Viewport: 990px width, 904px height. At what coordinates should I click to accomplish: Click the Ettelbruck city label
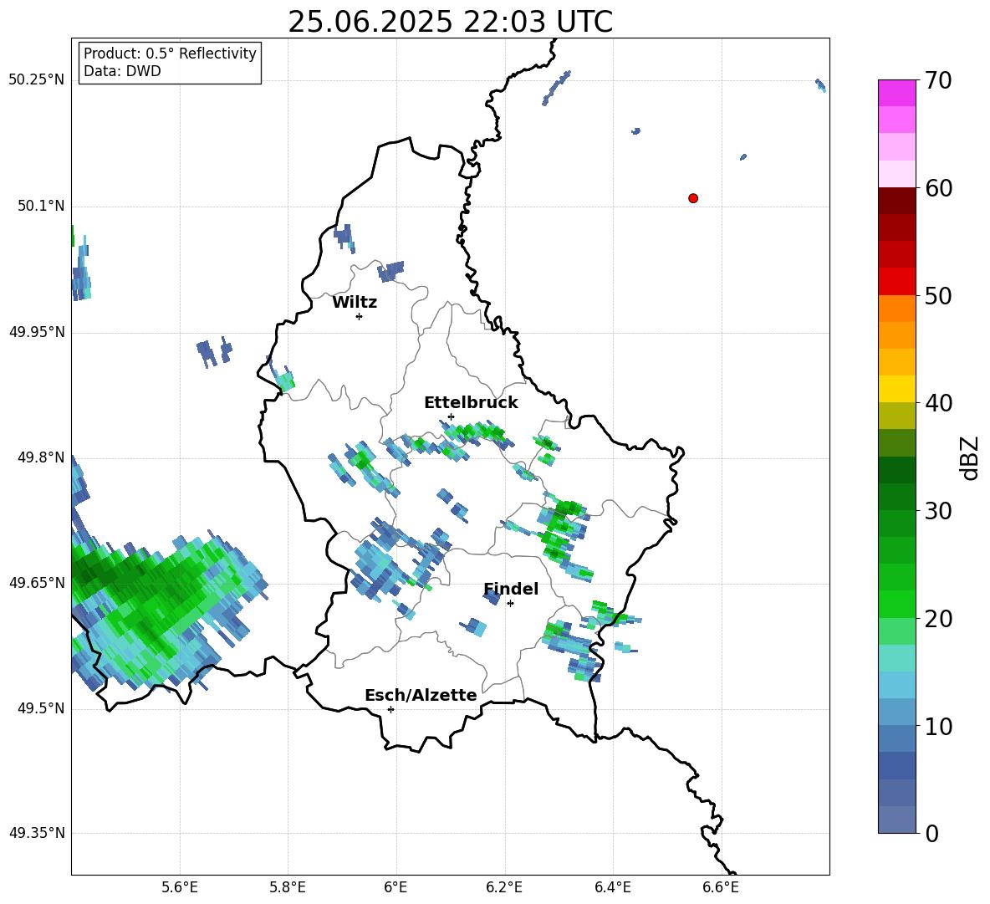click(471, 403)
